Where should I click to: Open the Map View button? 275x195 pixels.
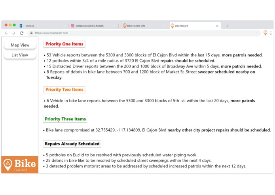point(20,45)
